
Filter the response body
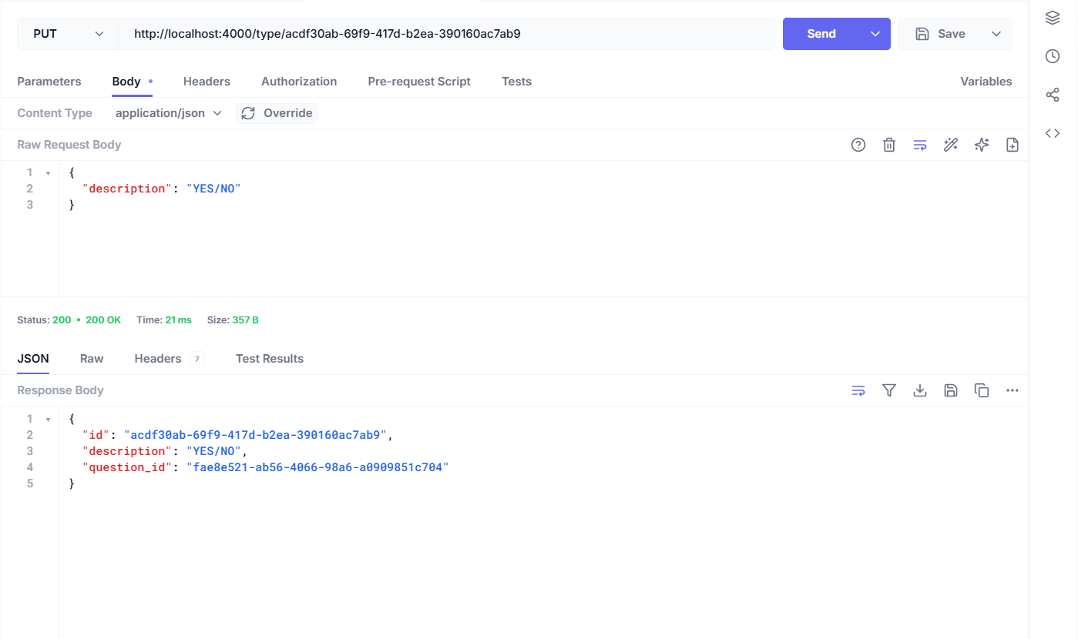coord(888,390)
